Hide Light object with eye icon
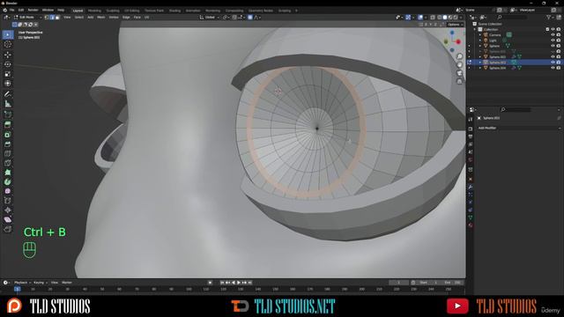 (x=553, y=41)
